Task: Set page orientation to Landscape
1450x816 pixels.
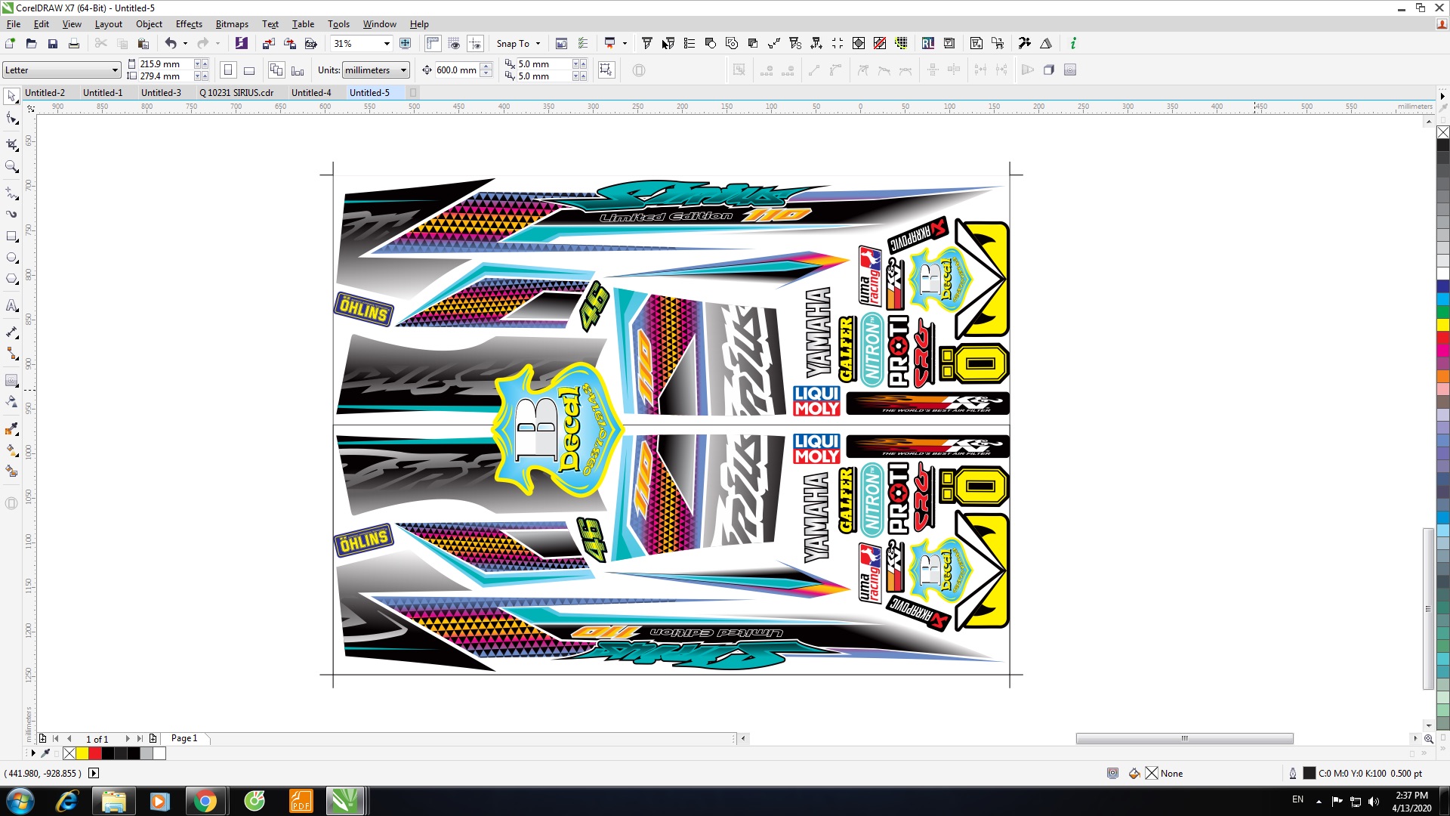Action: (249, 70)
